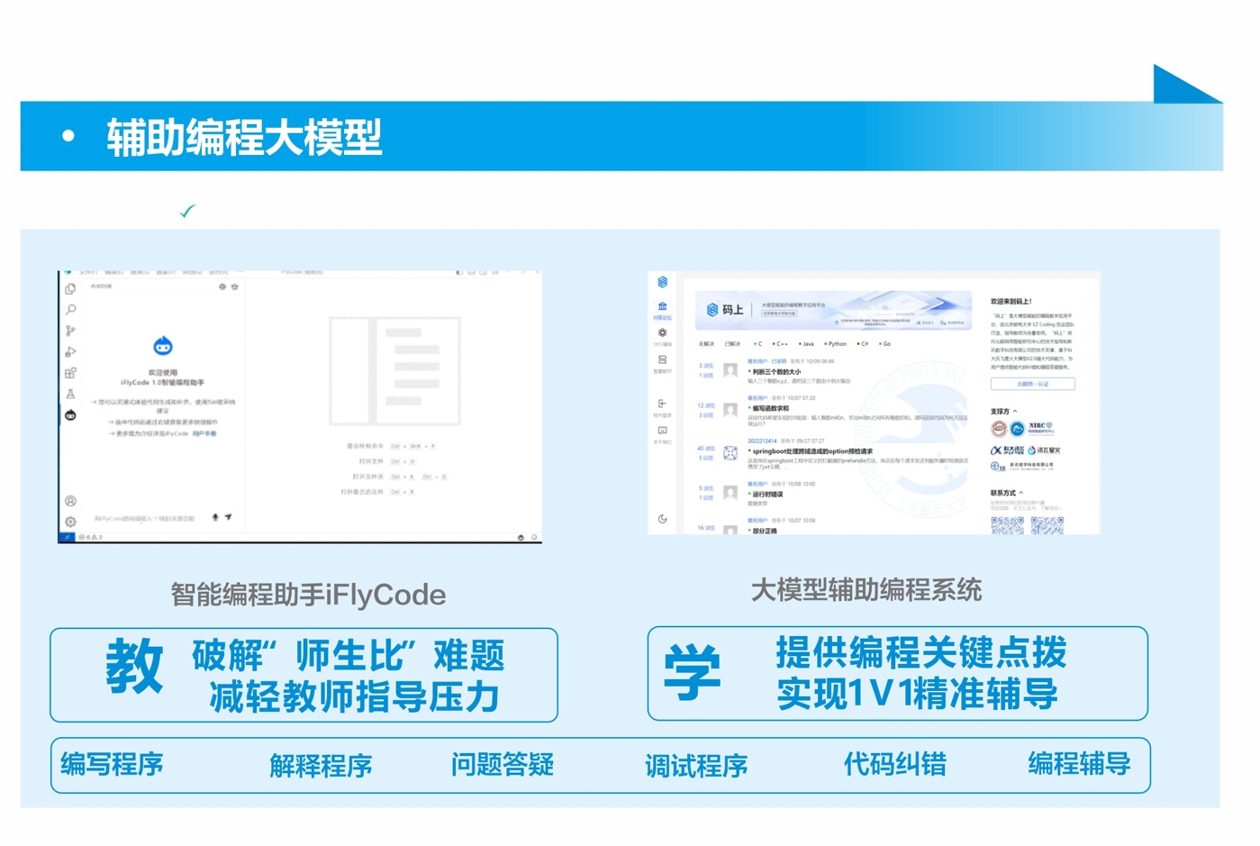1260x846 pixels.
Task: Toggle dark mode with the moon icon
Action: [663, 519]
